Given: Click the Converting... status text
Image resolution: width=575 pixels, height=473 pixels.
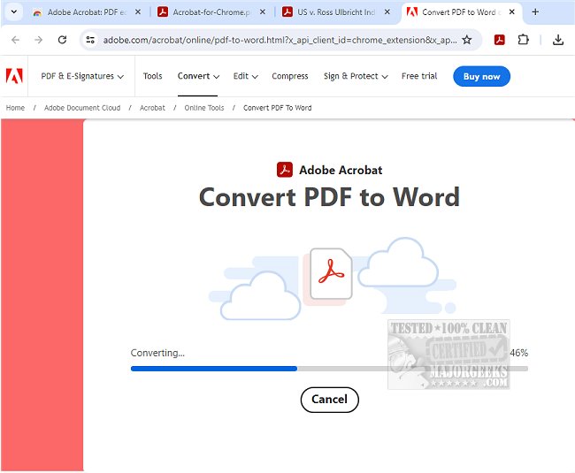Looking at the screenshot, I should [x=157, y=353].
